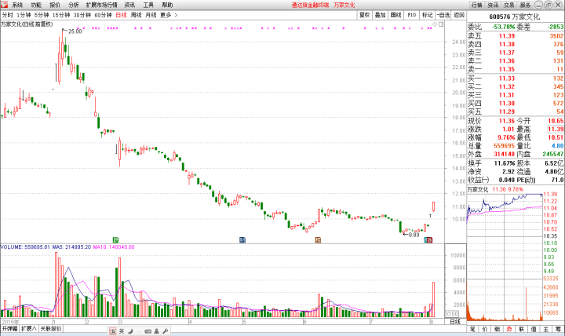Click the red marker icon below August candles
The height and width of the screenshot is (336, 565).
428,239
